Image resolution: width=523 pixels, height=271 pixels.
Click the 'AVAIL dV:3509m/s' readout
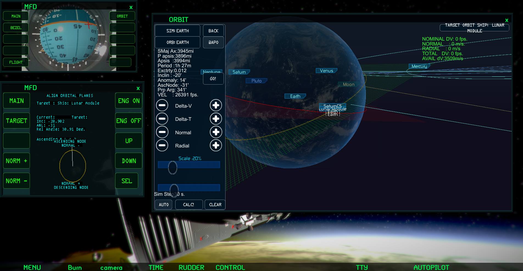pyautogui.click(x=443, y=58)
